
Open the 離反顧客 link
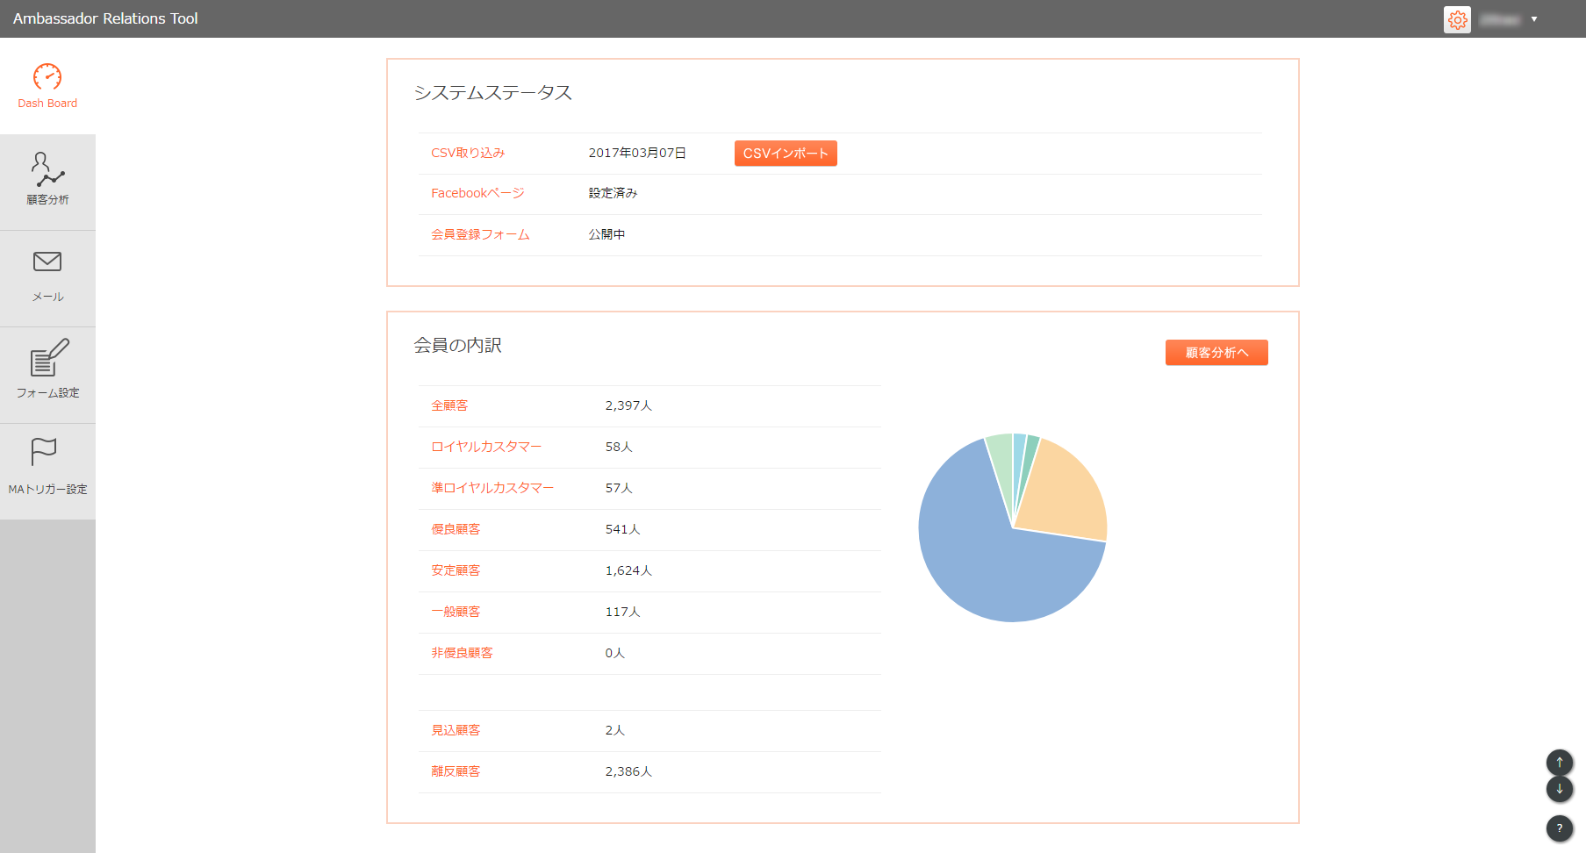click(455, 771)
